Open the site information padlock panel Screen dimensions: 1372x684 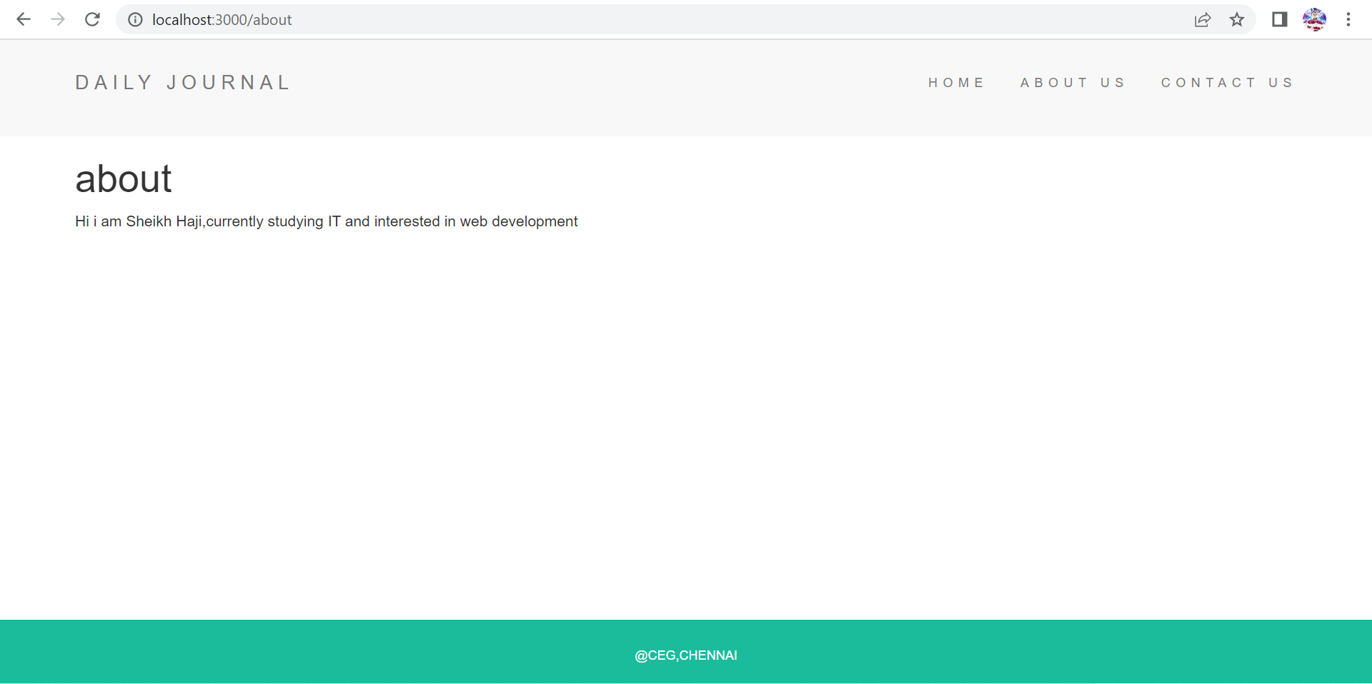click(135, 20)
